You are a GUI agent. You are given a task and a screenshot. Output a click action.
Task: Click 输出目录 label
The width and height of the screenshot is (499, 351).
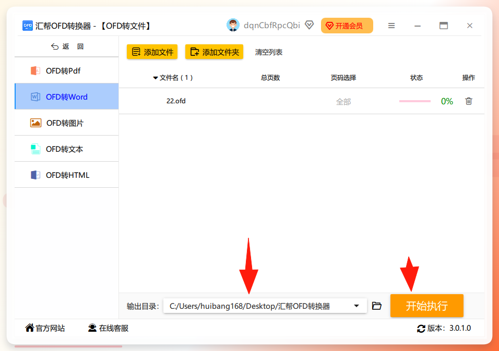[x=142, y=306]
